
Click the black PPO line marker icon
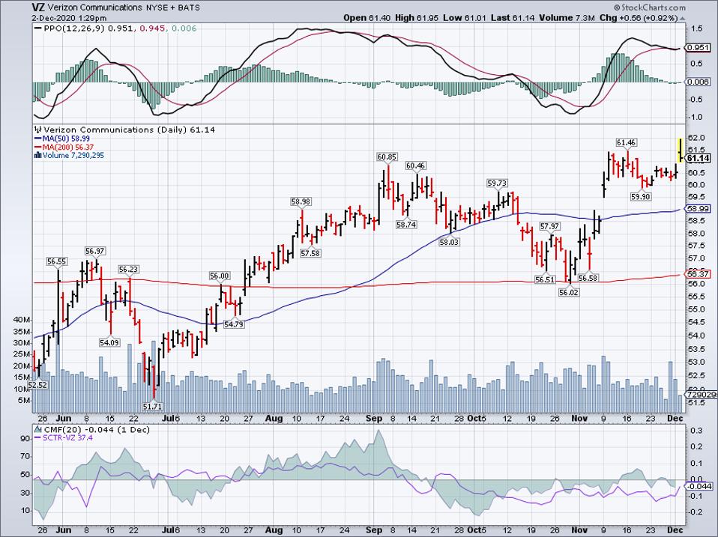38,28
